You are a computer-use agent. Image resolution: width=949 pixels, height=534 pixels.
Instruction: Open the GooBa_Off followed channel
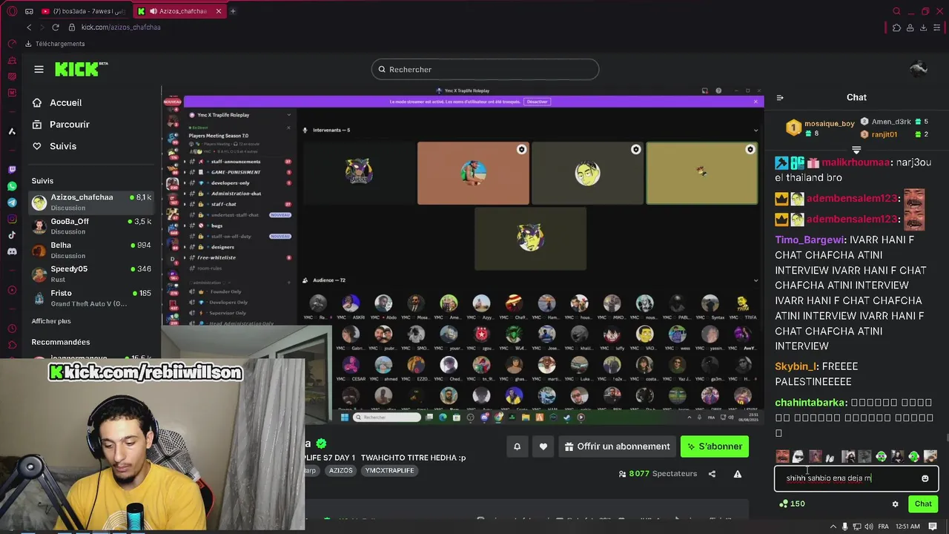pyautogui.click(x=92, y=225)
